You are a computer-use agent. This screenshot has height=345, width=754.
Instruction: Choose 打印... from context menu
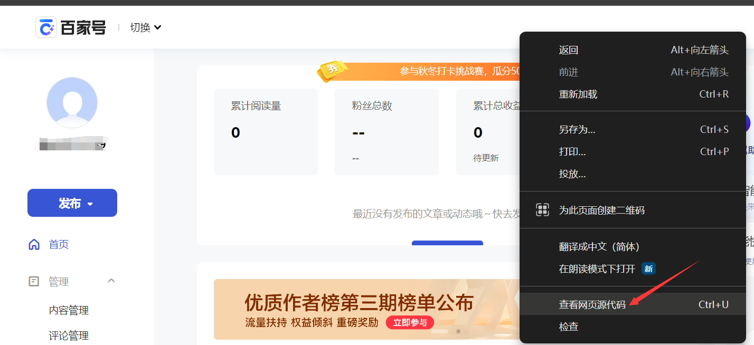pos(572,151)
